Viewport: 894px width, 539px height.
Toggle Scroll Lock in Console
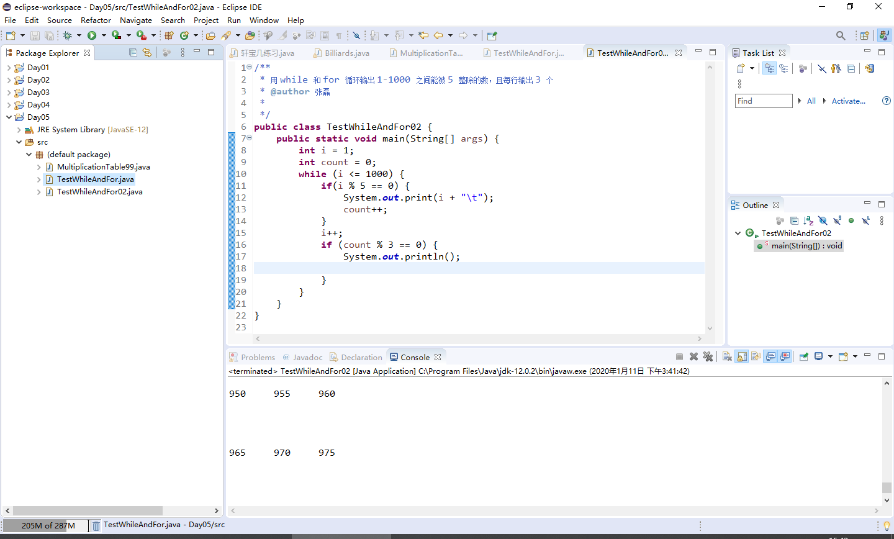[x=742, y=356]
